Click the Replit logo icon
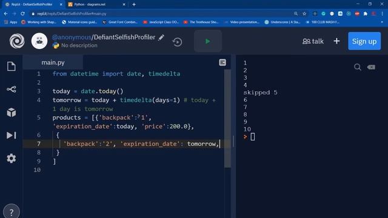 [x=17, y=41]
